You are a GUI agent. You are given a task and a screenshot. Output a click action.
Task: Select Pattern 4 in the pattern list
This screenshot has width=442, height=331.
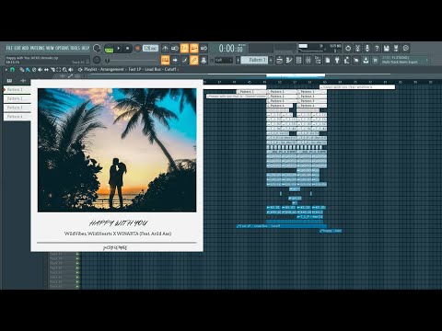[x=17, y=117]
